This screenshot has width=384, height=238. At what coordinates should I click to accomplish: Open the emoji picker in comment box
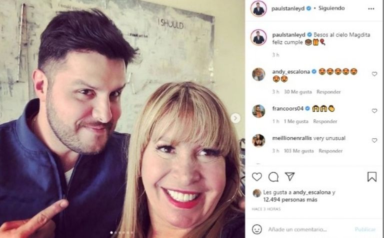257,229
